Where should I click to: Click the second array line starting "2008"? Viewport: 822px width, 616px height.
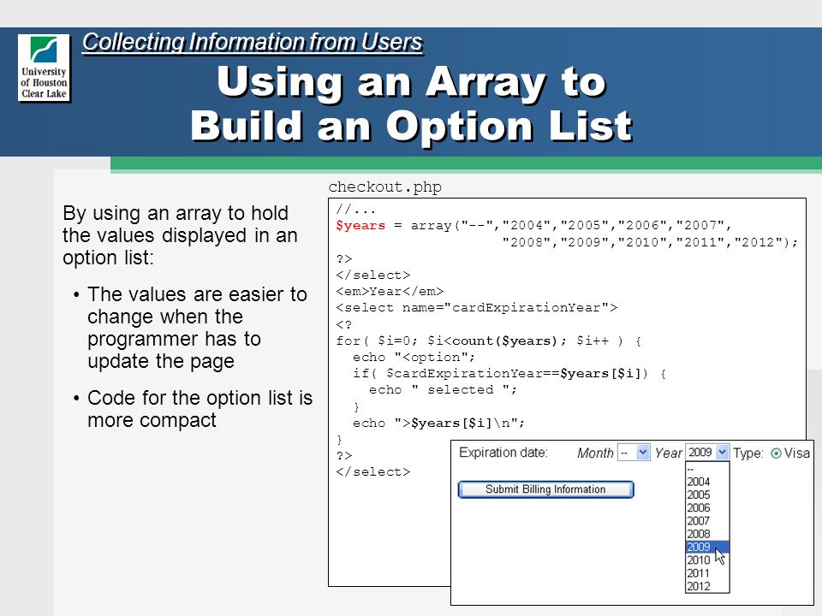(650, 242)
